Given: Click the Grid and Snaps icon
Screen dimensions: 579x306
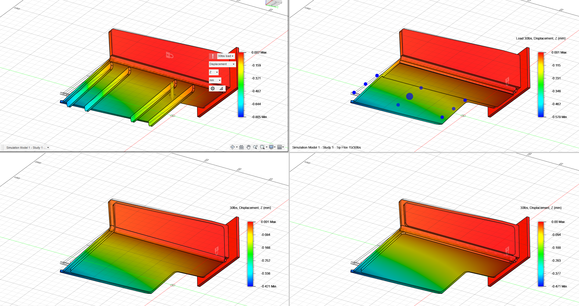Looking at the screenshot, I should tap(280, 147).
